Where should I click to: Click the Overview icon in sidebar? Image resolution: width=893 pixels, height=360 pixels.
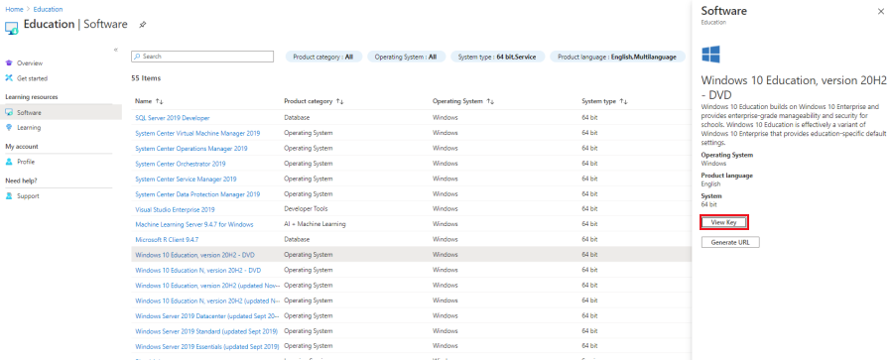coord(9,63)
